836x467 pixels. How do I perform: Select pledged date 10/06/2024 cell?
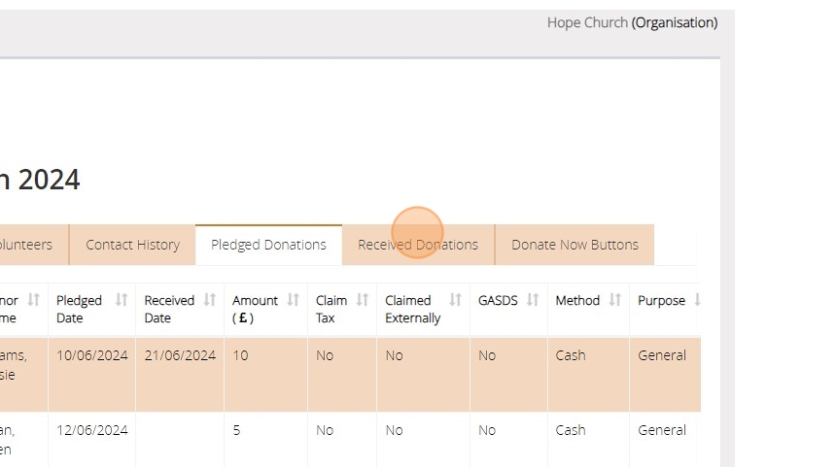91,355
